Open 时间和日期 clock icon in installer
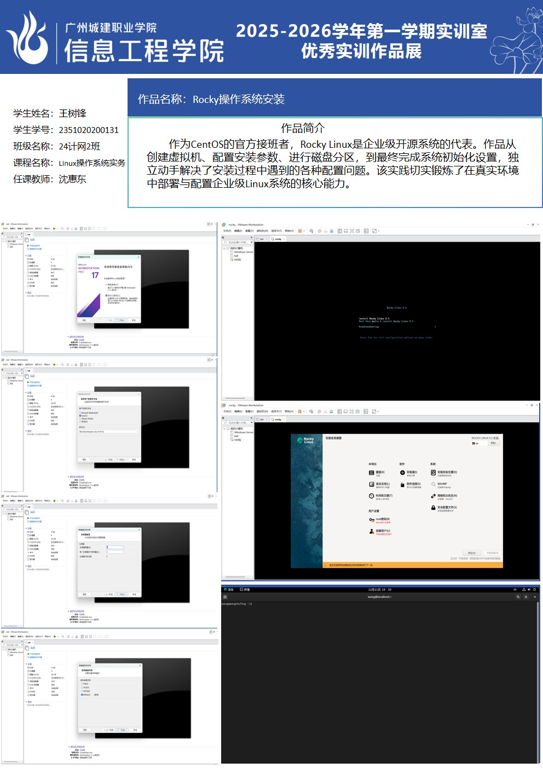 (x=372, y=496)
